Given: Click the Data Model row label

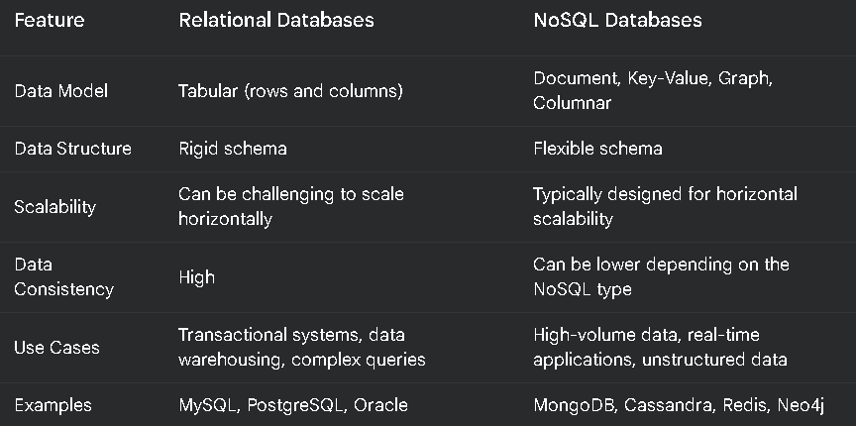Looking at the screenshot, I should (x=61, y=91).
